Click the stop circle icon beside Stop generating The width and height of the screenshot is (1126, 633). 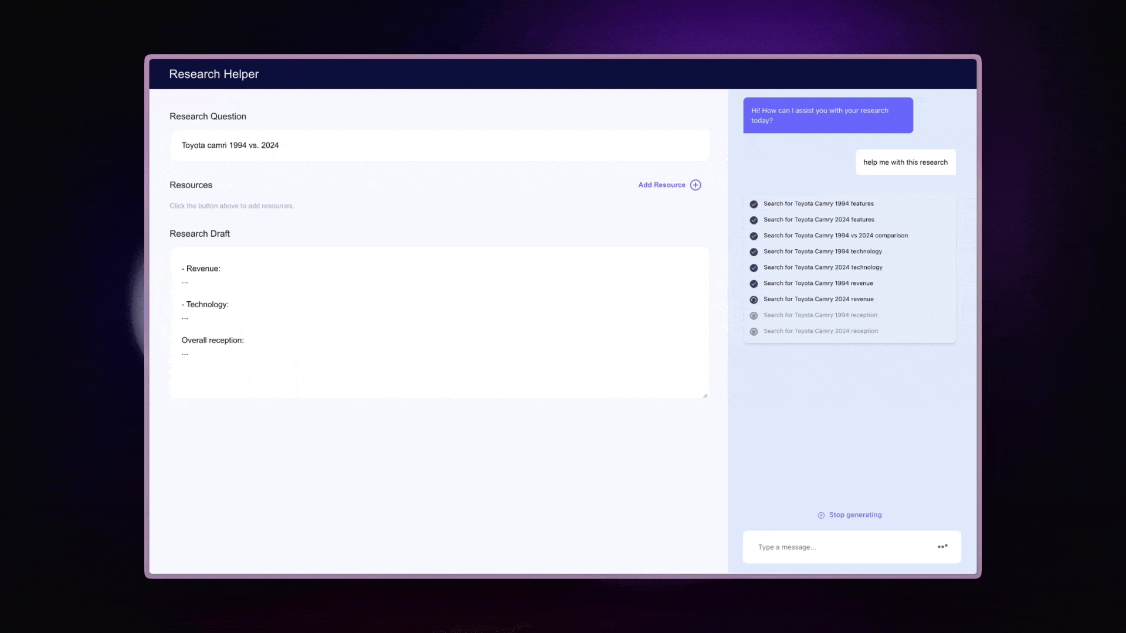pos(820,515)
